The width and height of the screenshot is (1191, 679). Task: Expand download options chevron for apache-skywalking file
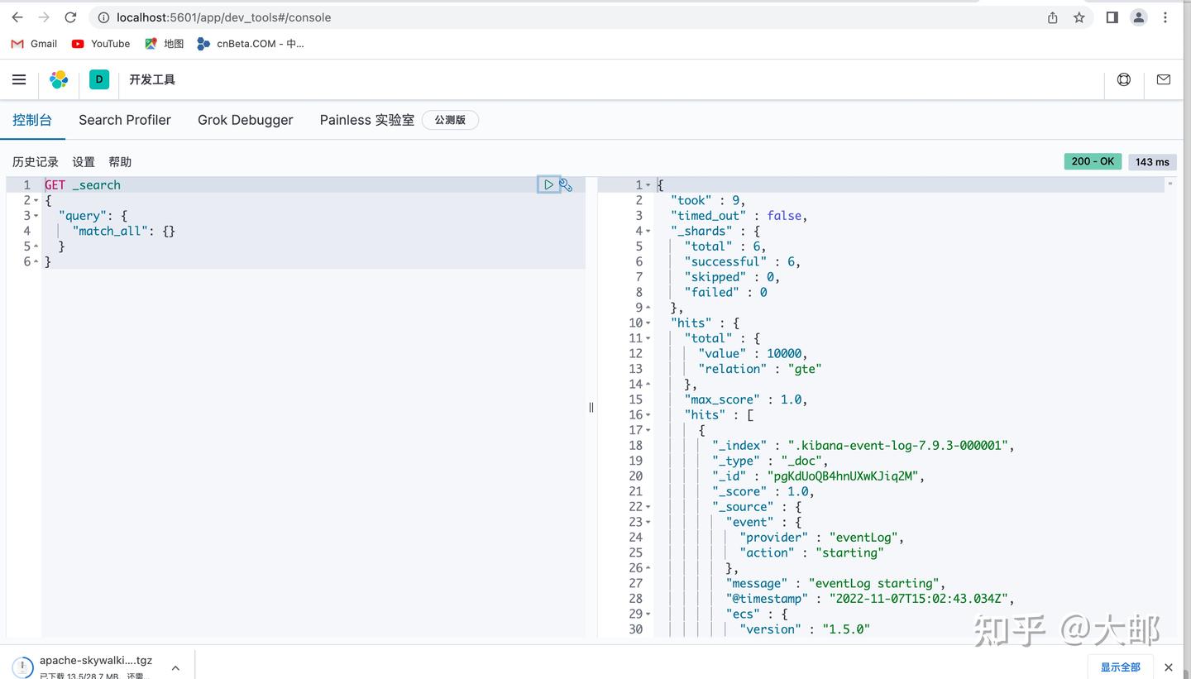(x=175, y=666)
